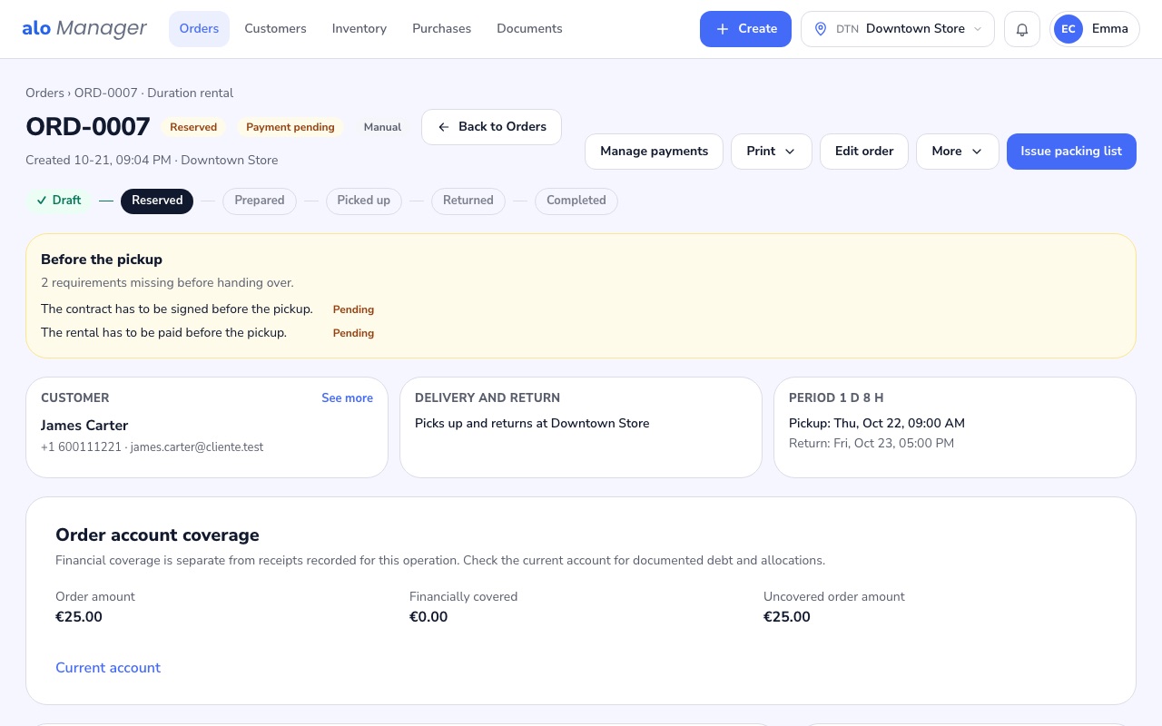This screenshot has height=726, width=1162.
Task: Click the Edit order button
Action: pyautogui.click(x=864, y=152)
